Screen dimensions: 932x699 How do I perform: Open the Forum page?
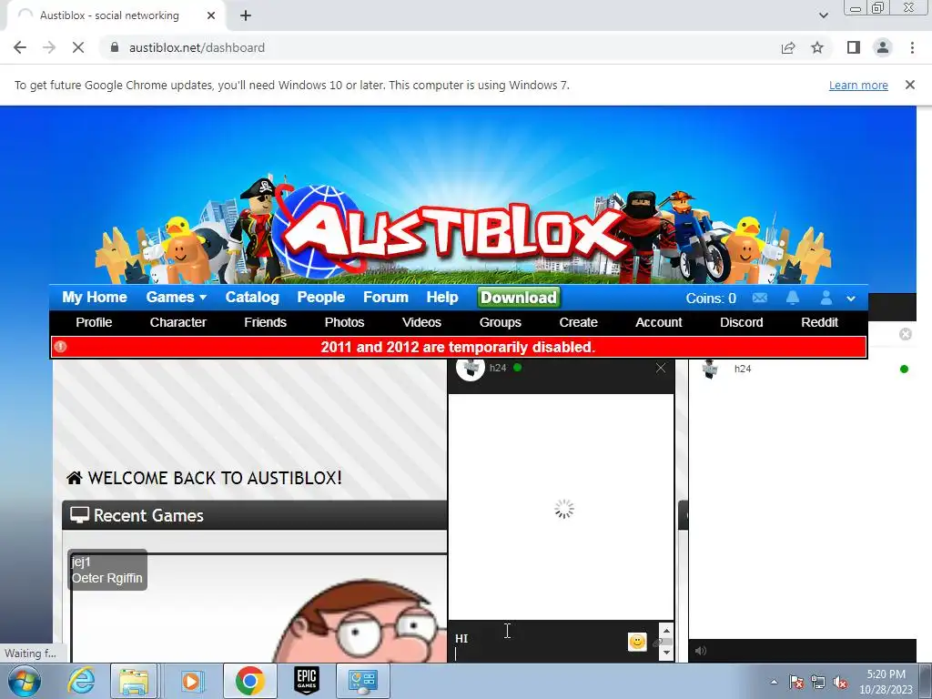coord(386,298)
